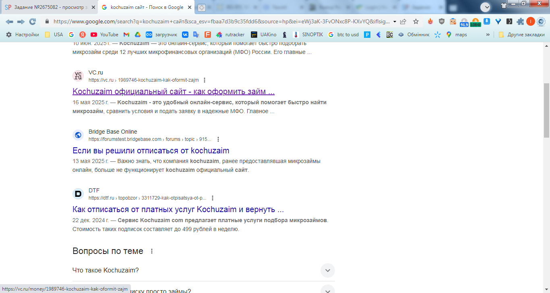This screenshot has height=293, width=550.
Task: Select the 'kochuzaim сайт - Поиск в Google' tab
Action: (145, 7)
